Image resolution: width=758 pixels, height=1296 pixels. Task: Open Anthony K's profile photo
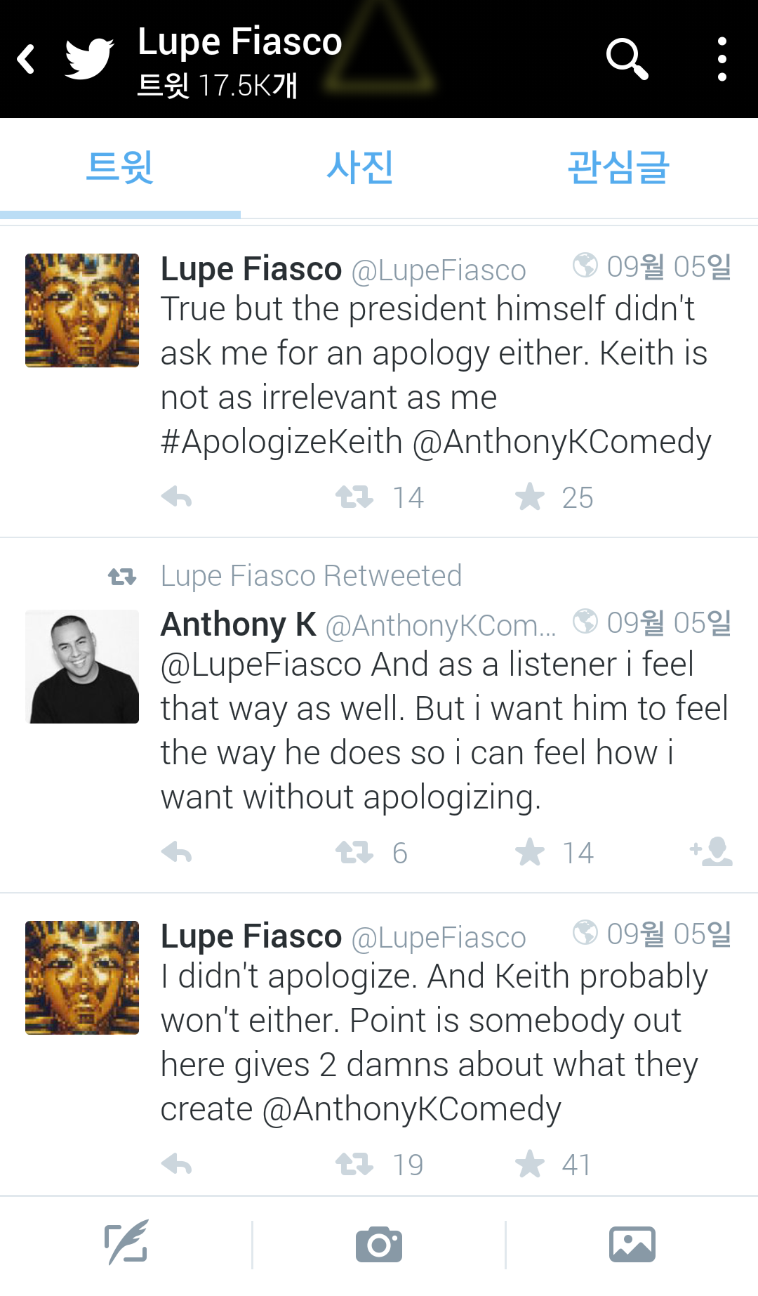tap(82, 667)
